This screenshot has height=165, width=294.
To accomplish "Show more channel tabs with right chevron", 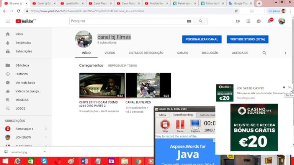I will (285, 53).
